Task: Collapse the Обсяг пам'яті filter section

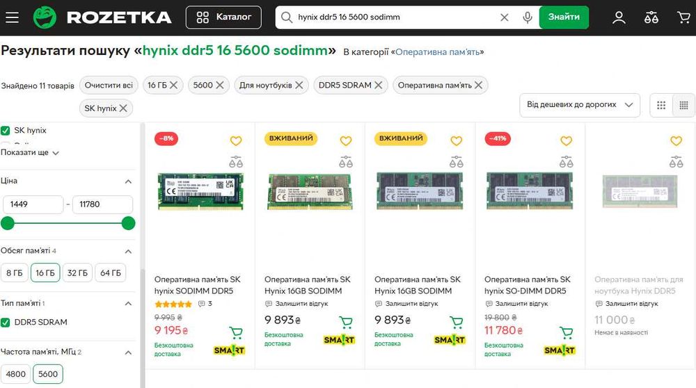Action: click(x=128, y=252)
